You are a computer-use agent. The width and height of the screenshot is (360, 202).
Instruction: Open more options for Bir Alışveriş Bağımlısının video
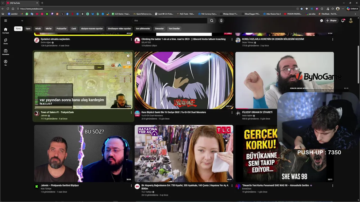coord(232,186)
